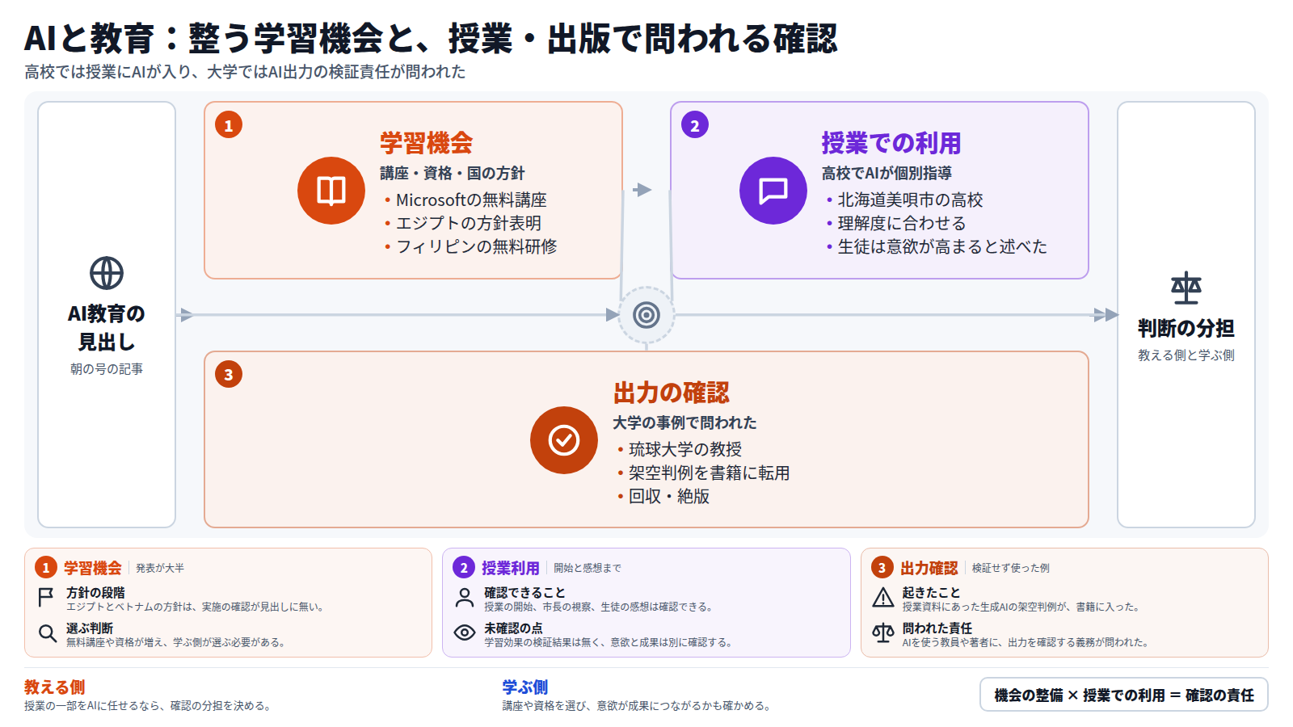The width and height of the screenshot is (1293, 727).
Task: Click the subtitle 高校でAIが個別指導
Action: tap(887, 173)
